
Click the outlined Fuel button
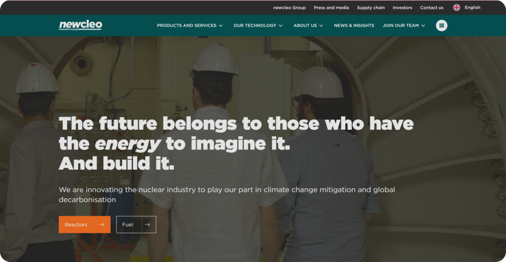pyautogui.click(x=136, y=225)
